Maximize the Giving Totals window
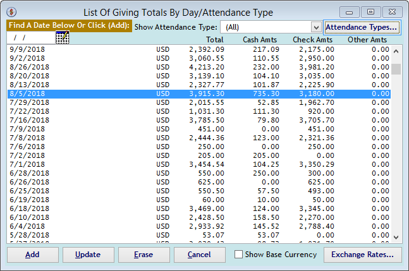409x271 pixels. (x=370, y=12)
